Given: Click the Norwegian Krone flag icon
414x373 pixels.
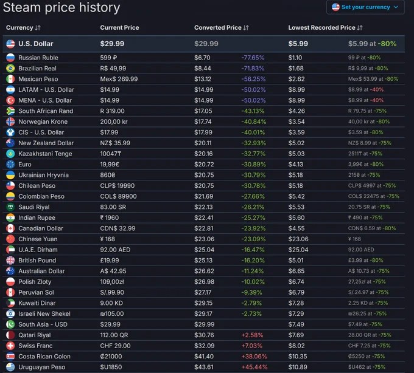Looking at the screenshot, I should tap(10, 121).
